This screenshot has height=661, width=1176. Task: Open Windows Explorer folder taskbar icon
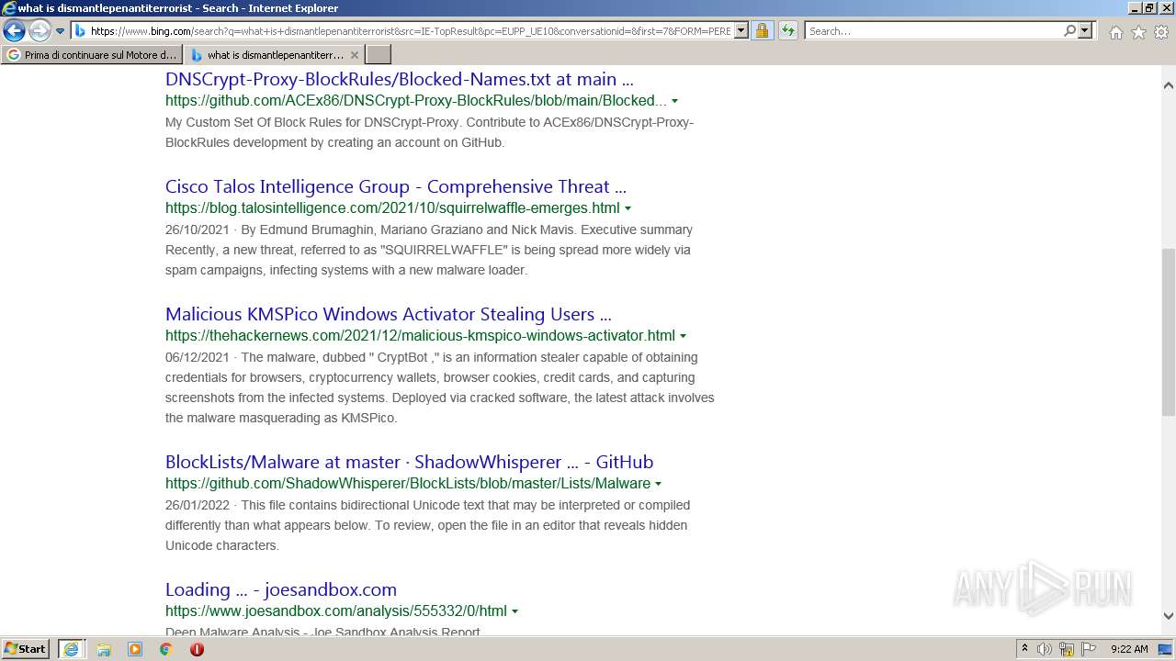pos(104,649)
